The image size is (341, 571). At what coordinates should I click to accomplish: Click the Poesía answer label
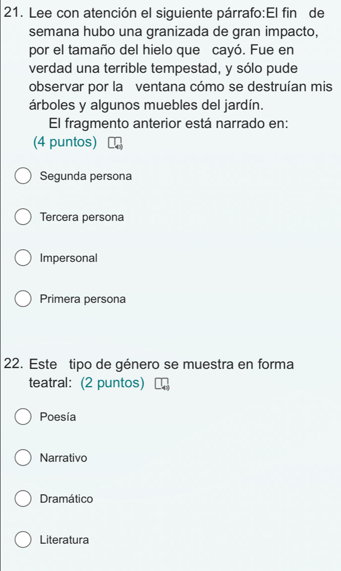pos(58,417)
